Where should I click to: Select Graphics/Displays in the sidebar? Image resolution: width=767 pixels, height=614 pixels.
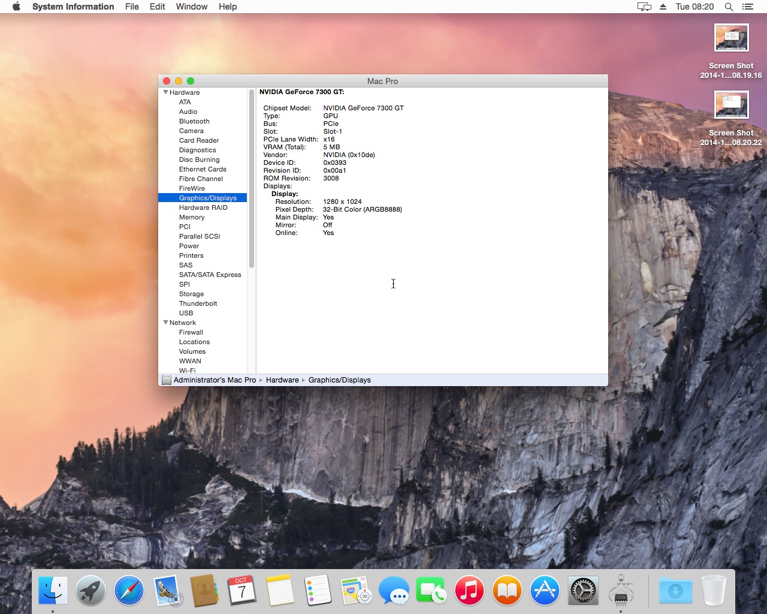(x=203, y=198)
